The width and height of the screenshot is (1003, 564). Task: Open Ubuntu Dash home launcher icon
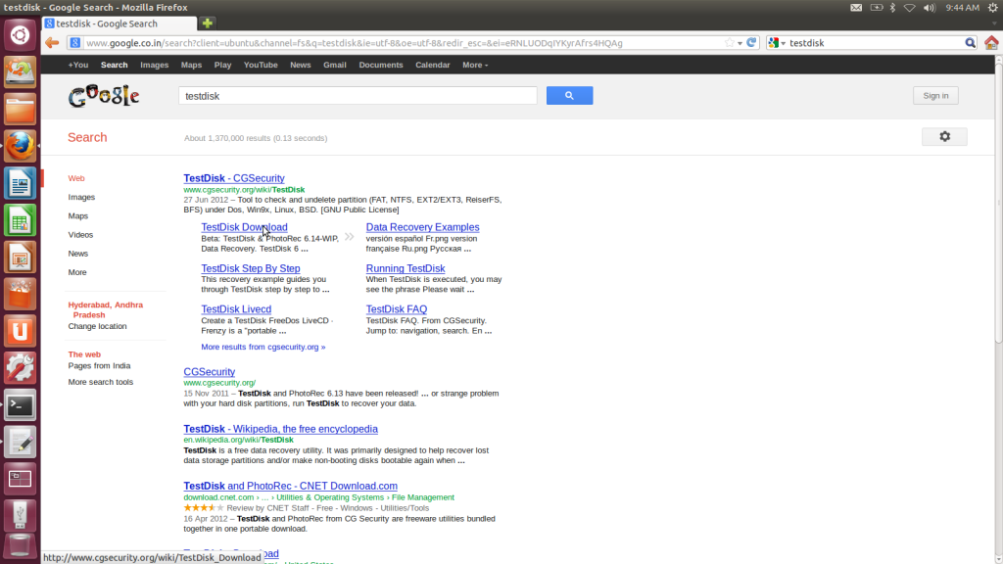click(20, 35)
